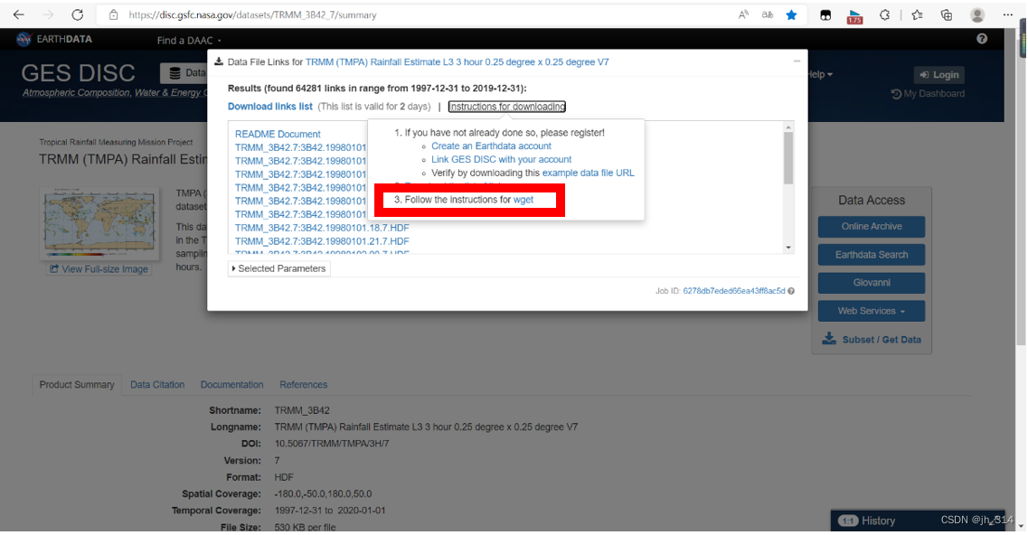The height and width of the screenshot is (535, 1028).
Task: Click the Job ID help icon
Action: pos(791,291)
